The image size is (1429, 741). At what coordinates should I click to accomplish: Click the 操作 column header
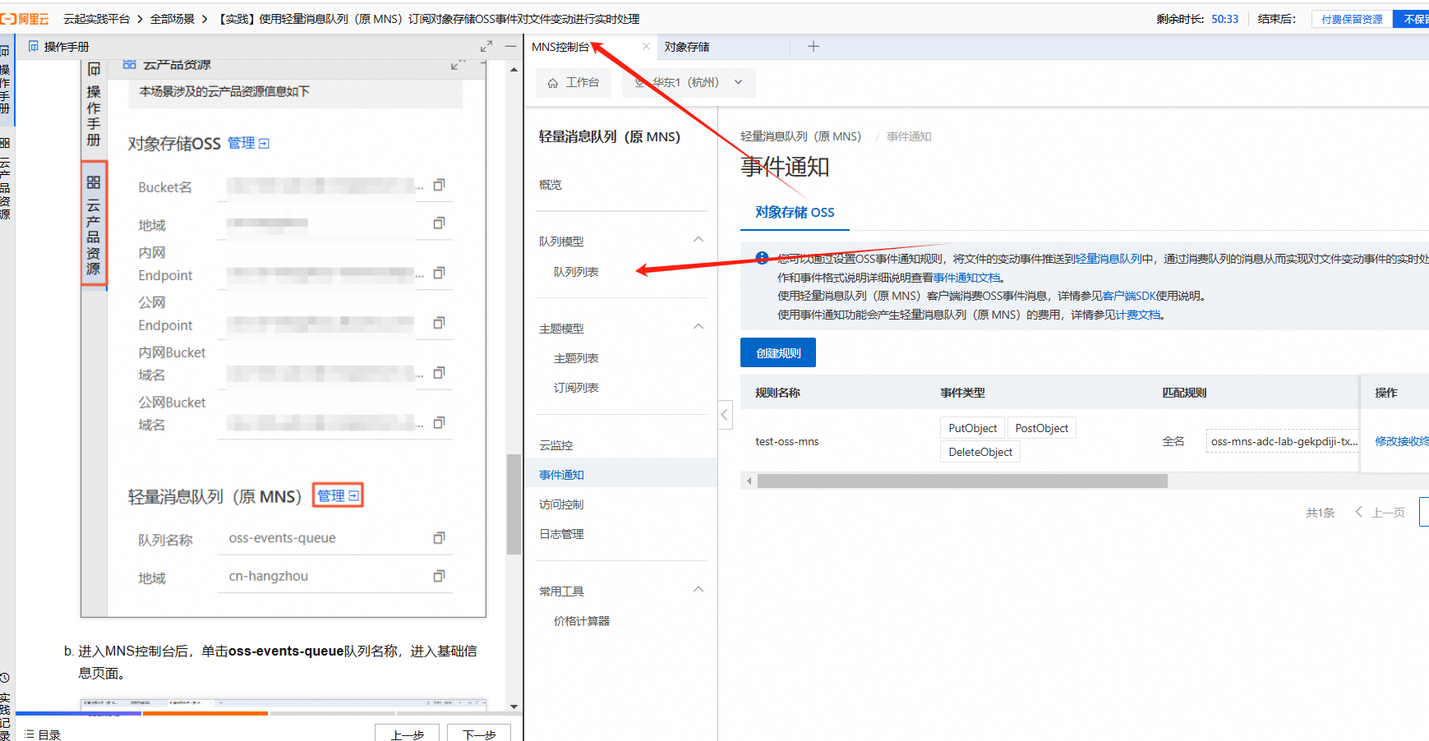pos(1386,393)
